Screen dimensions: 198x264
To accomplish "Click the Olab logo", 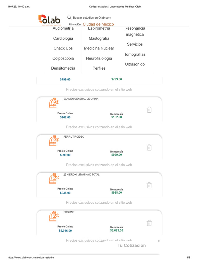I will pos(49,20).
